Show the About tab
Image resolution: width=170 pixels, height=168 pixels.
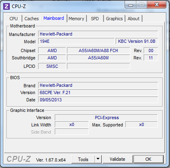[x=133, y=19]
